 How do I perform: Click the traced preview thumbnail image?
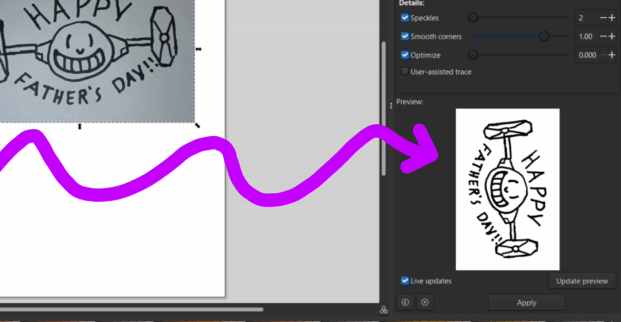click(508, 189)
